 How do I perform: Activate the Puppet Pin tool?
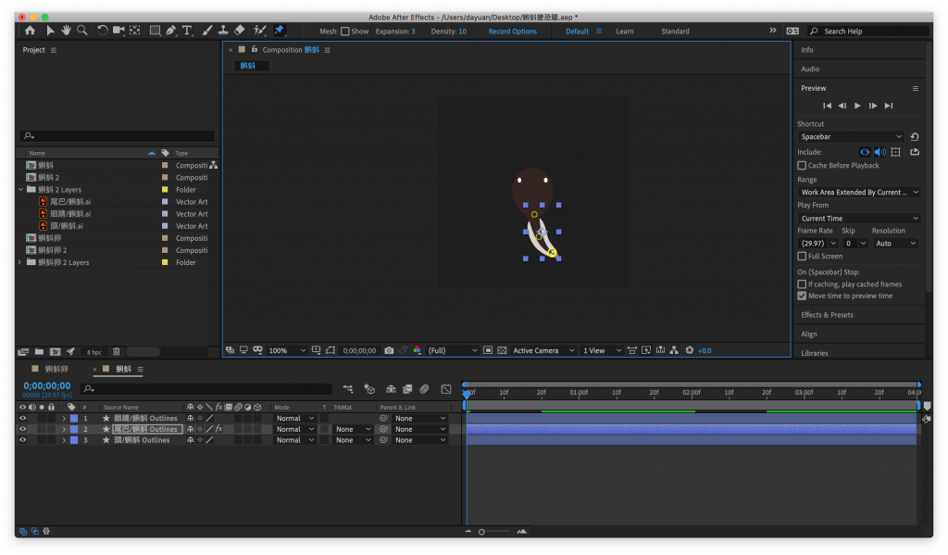279,31
